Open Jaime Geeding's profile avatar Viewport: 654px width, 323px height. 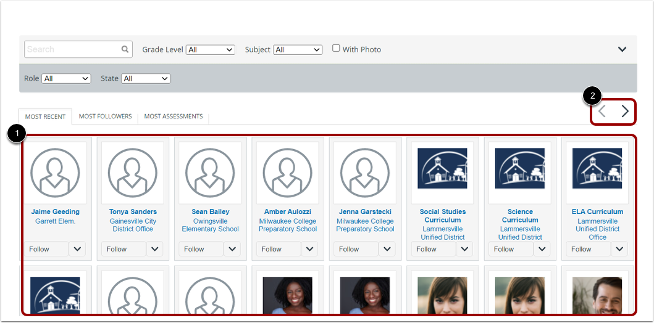[55, 173]
